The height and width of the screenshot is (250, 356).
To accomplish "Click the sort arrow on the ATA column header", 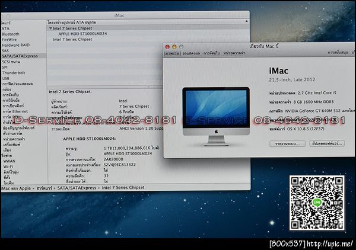I will (x=247, y=21).
